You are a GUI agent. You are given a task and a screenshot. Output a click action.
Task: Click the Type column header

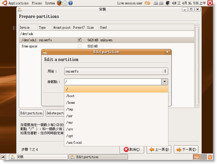point(45,27)
